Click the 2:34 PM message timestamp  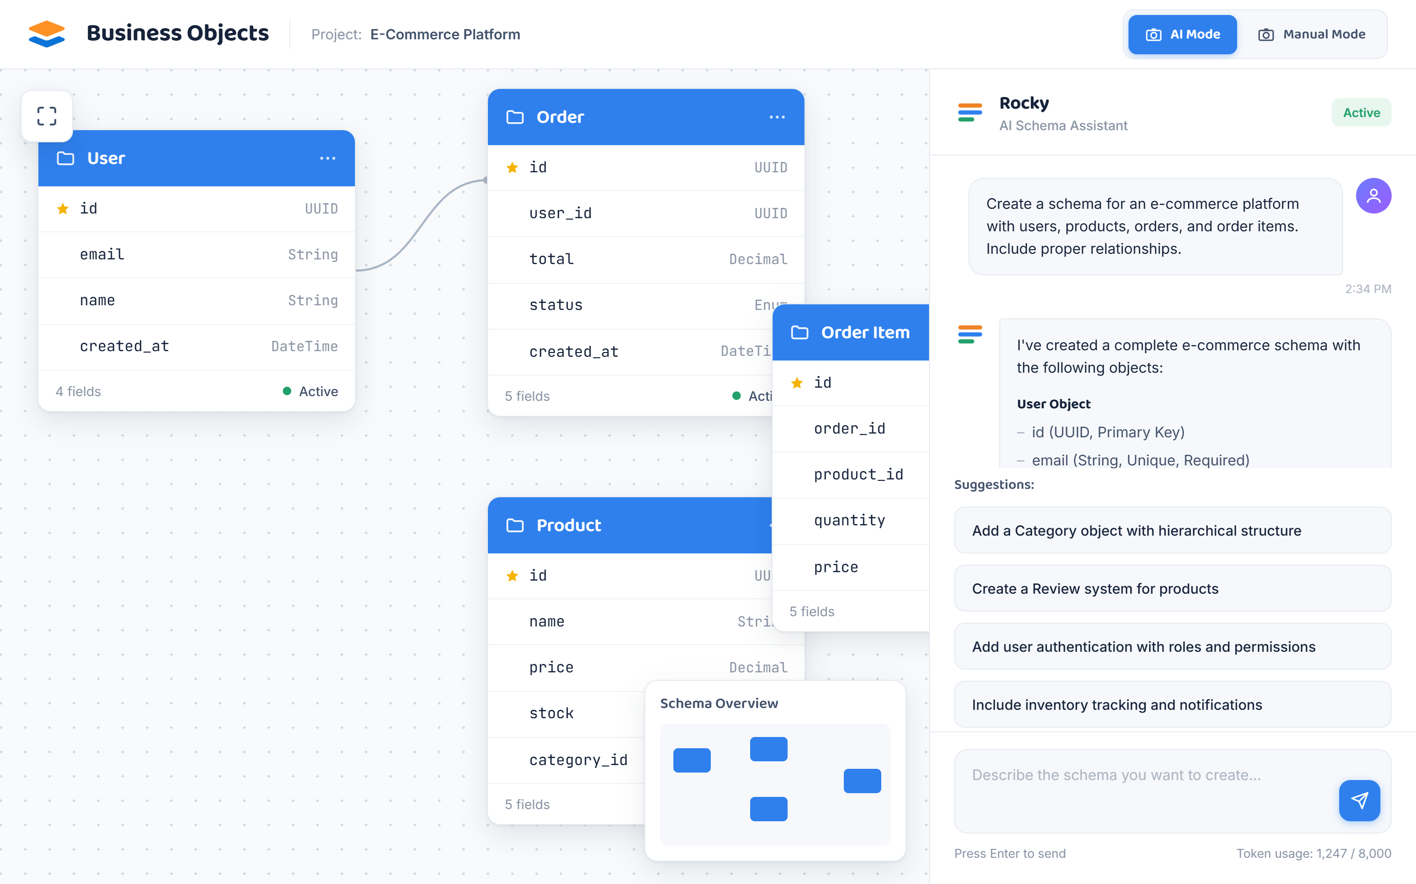1368,289
